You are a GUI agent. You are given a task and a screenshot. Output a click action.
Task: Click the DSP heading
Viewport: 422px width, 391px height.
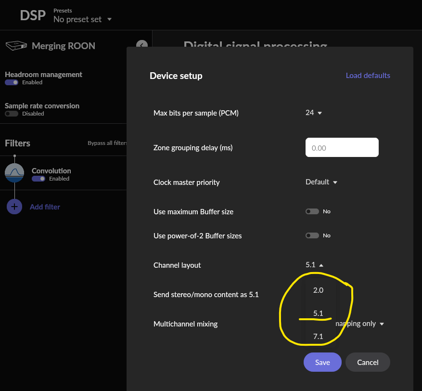coord(33,15)
